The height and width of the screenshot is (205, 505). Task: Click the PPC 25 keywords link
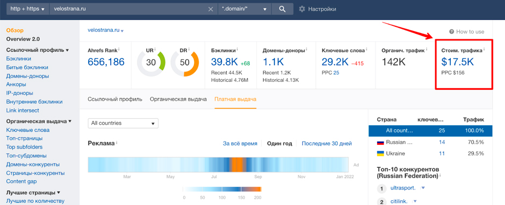tap(336, 73)
